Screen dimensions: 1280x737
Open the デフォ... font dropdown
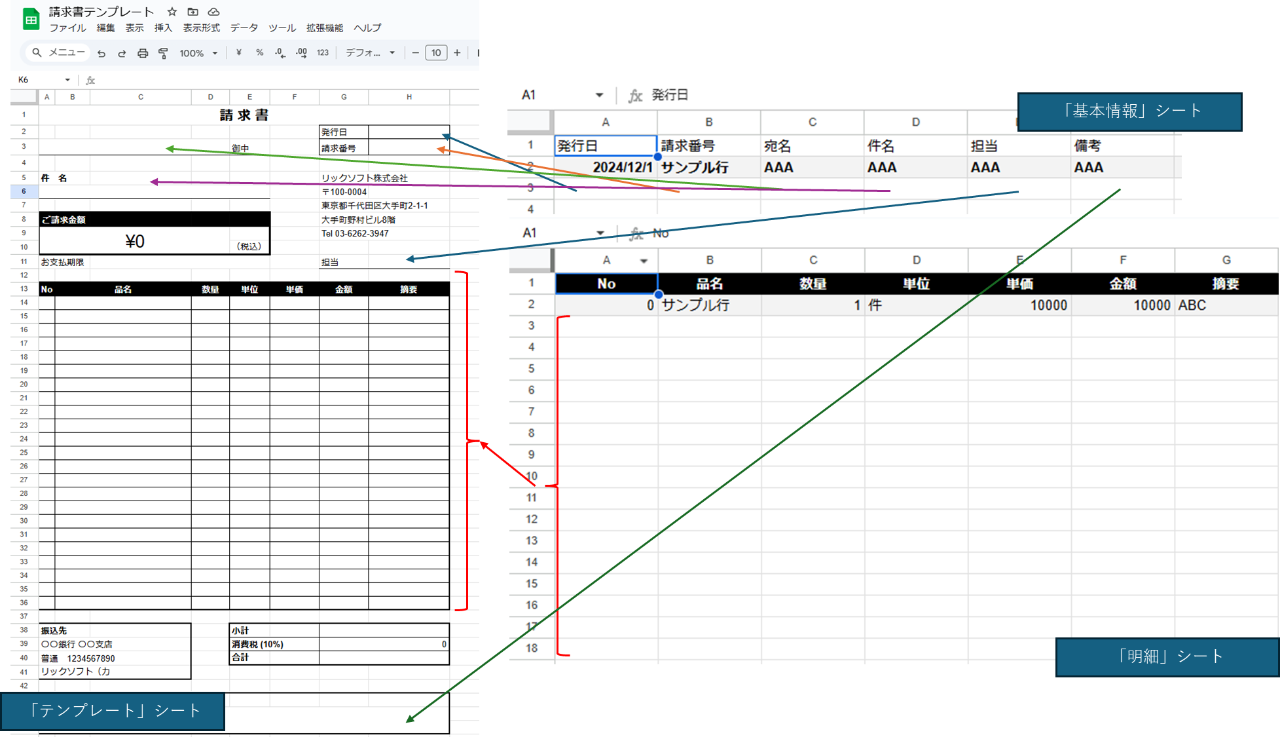coord(370,52)
